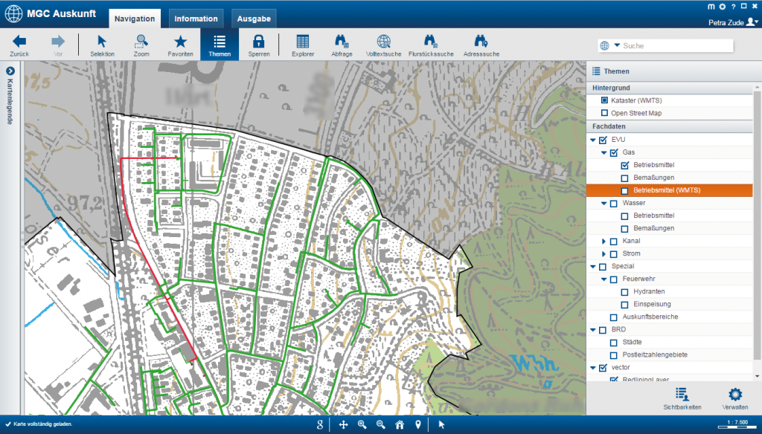Open the Flurstückssuche tool
Viewport: 762px width, 434px height.
click(431, 45)
